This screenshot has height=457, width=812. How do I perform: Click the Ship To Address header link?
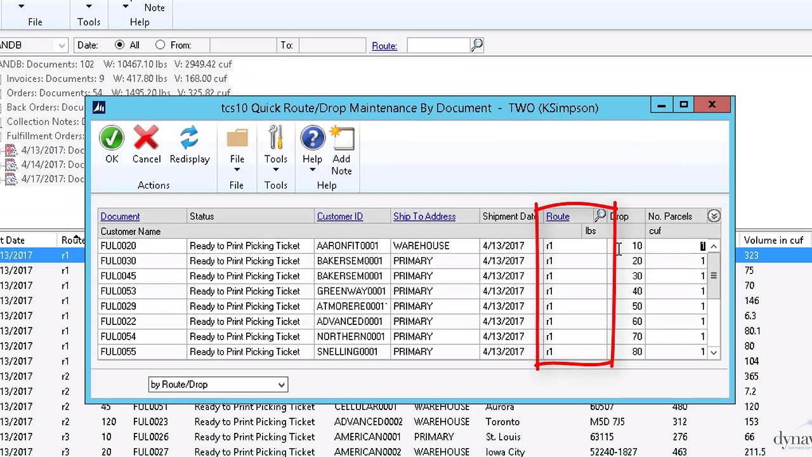pyautogui.click(x=424, y=216)
